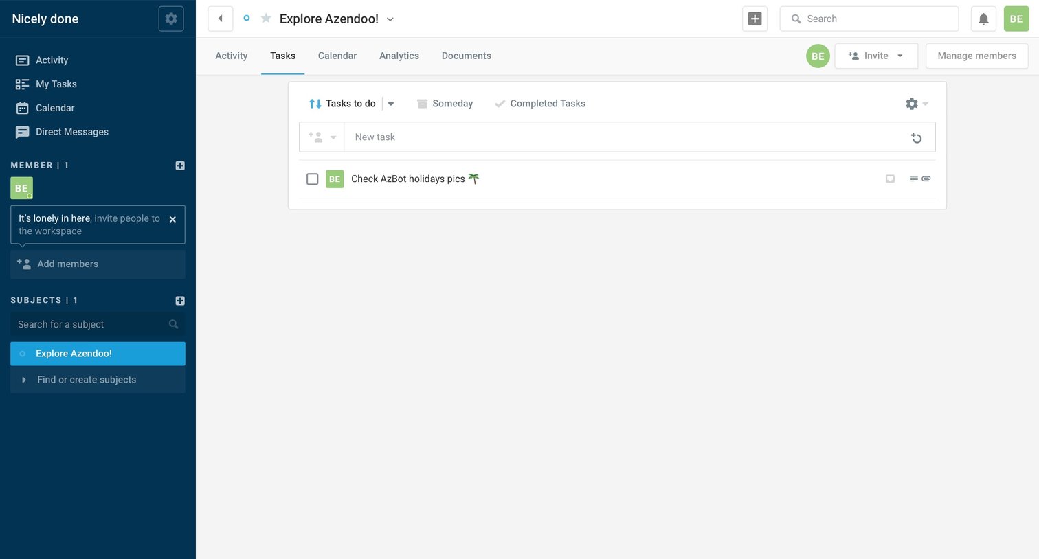Click the recurring task icon
1039x559 pixels.
(x=916, y=138)
